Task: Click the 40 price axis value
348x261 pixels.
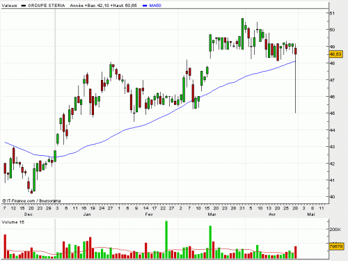Action: coord(332,197)
